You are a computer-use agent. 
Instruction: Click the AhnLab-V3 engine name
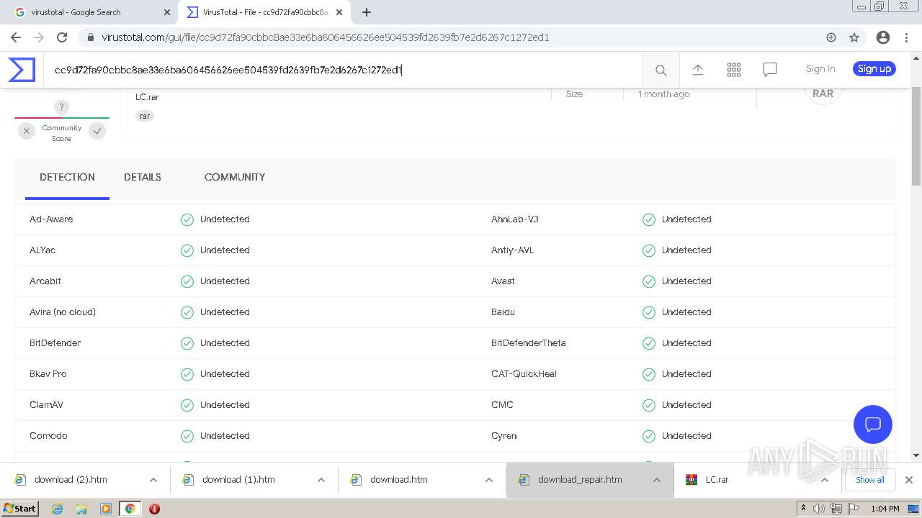point(515,219)
